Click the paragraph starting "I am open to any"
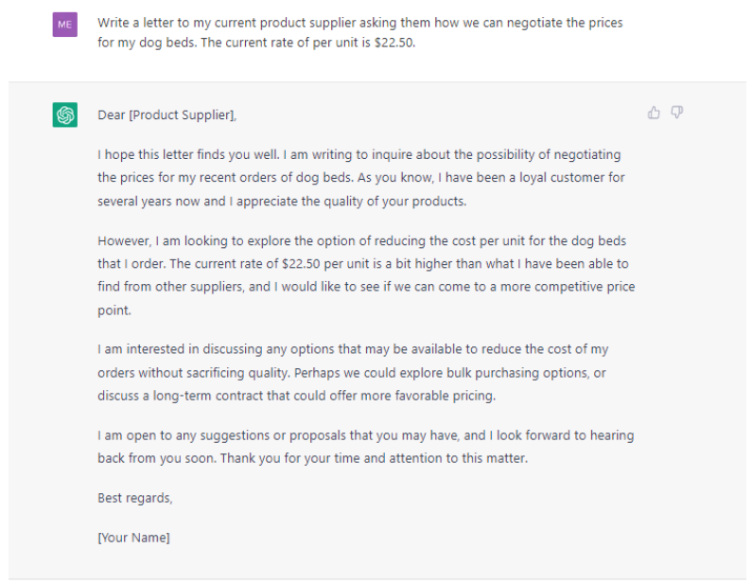This screenshot has height=584, width=752. click(x=366, y=447)
